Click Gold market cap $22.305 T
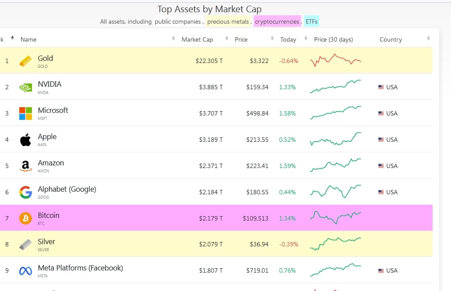This screenshot has height=291, width=451. (209, 61)
